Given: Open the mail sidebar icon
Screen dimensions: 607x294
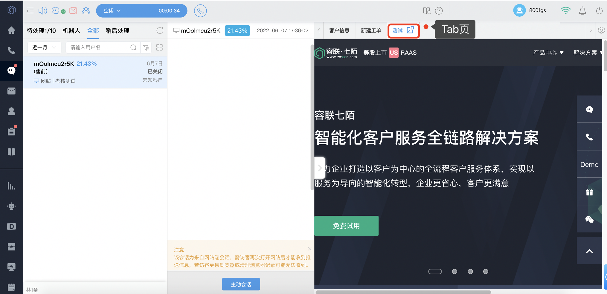Looking at the screenshot, I should point(11,91).
